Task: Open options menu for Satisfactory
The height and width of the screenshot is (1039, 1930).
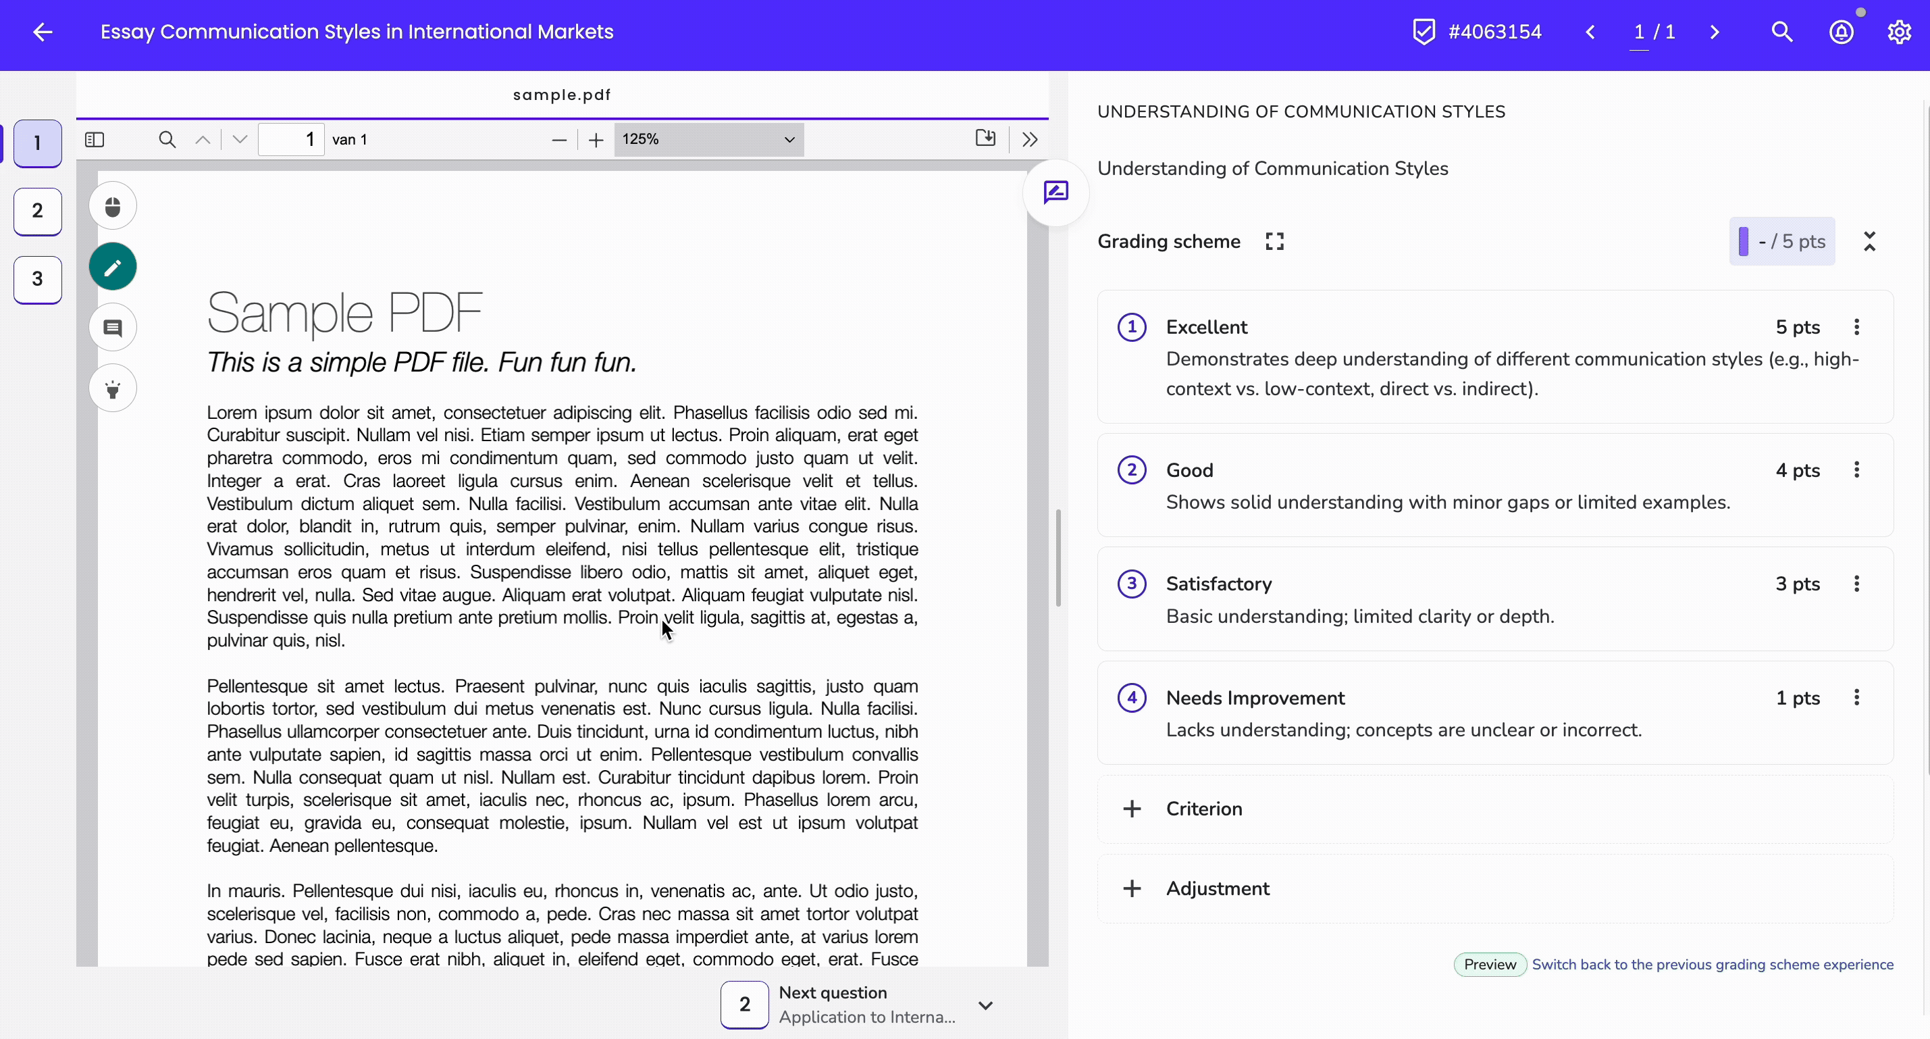Action: (1856, 584)
